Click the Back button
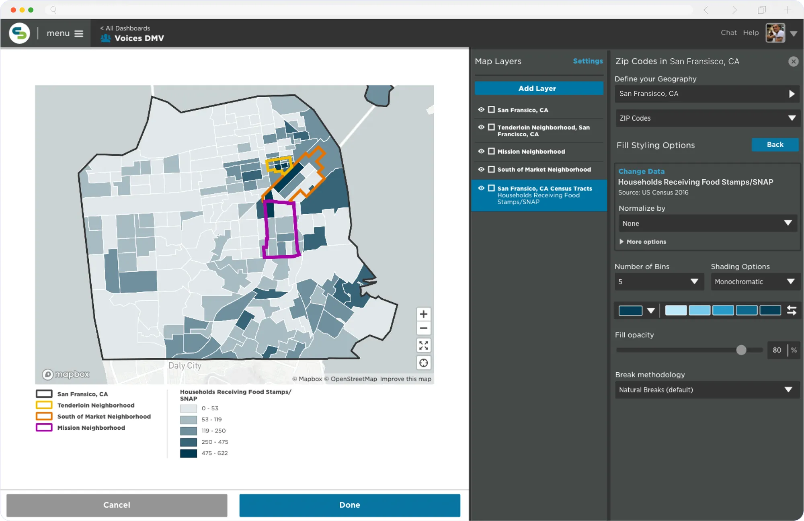This screenshot has height=521, width=804. point(775,145)
